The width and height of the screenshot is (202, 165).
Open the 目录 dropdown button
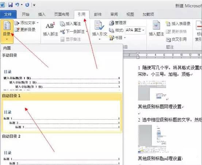point(7,31)
